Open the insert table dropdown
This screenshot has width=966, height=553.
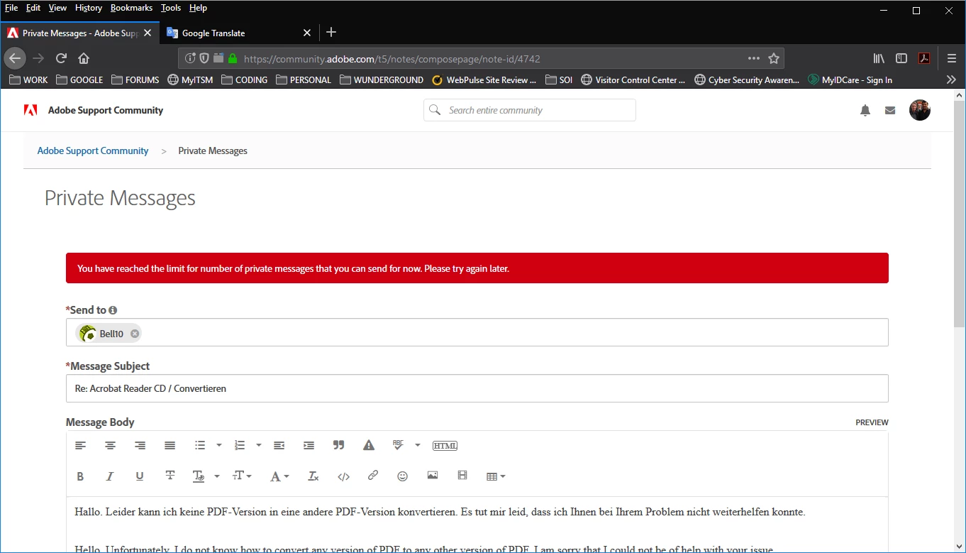(496, 476)
